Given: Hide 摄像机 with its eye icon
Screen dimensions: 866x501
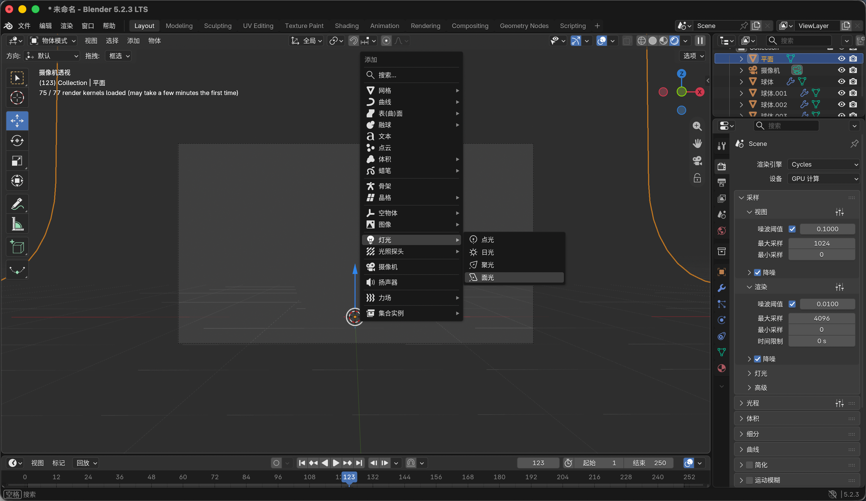Looking at the screenshot, I should click(x=841, y=70).
